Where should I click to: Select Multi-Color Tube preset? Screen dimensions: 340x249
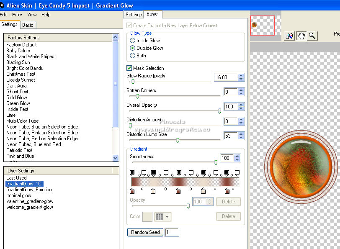(23, 121)
